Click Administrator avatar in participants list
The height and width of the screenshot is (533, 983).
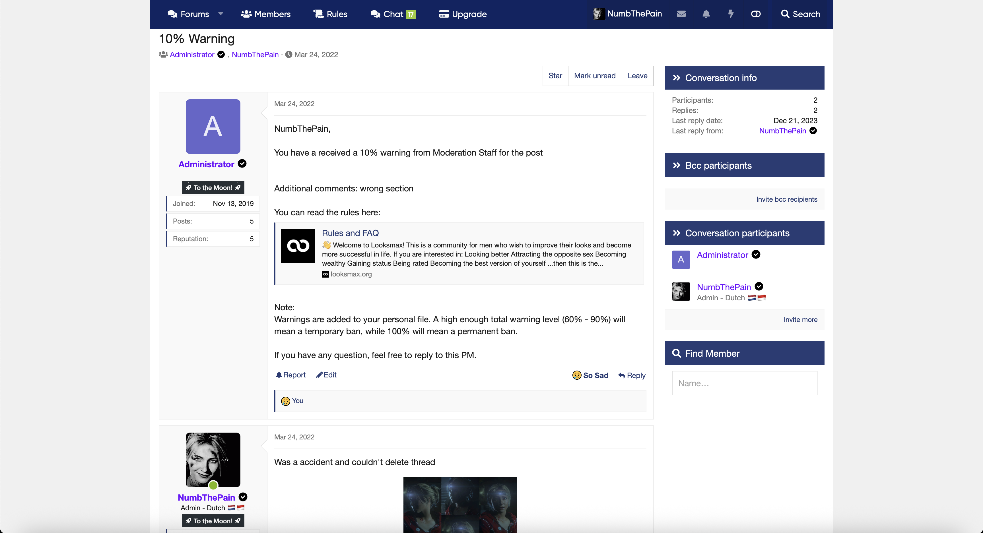pos(681,259)
